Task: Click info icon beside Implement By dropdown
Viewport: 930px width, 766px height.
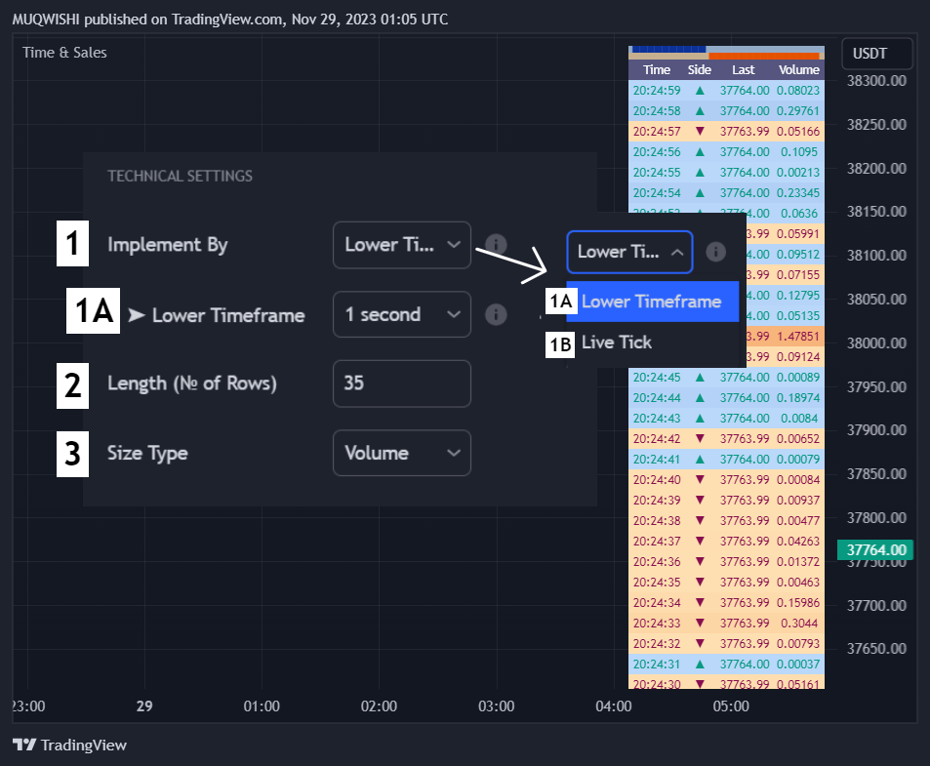Action: pos(496,244)
